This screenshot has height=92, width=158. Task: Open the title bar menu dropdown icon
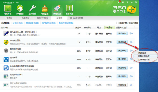click(127, 2)
